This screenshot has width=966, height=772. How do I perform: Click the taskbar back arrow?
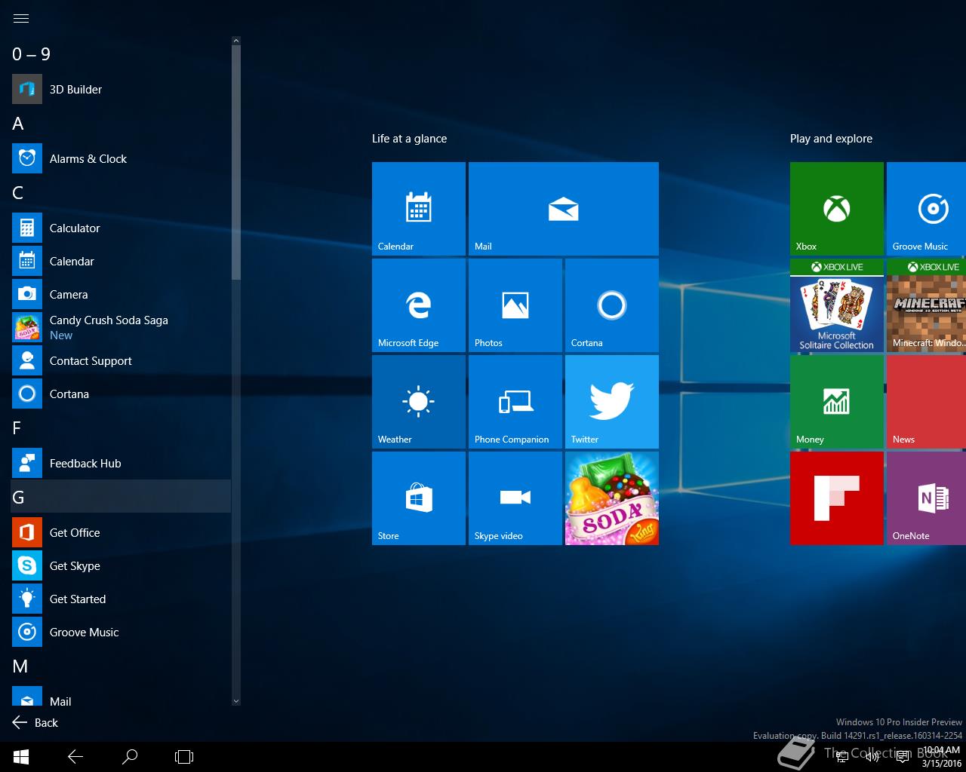(75, 757)
